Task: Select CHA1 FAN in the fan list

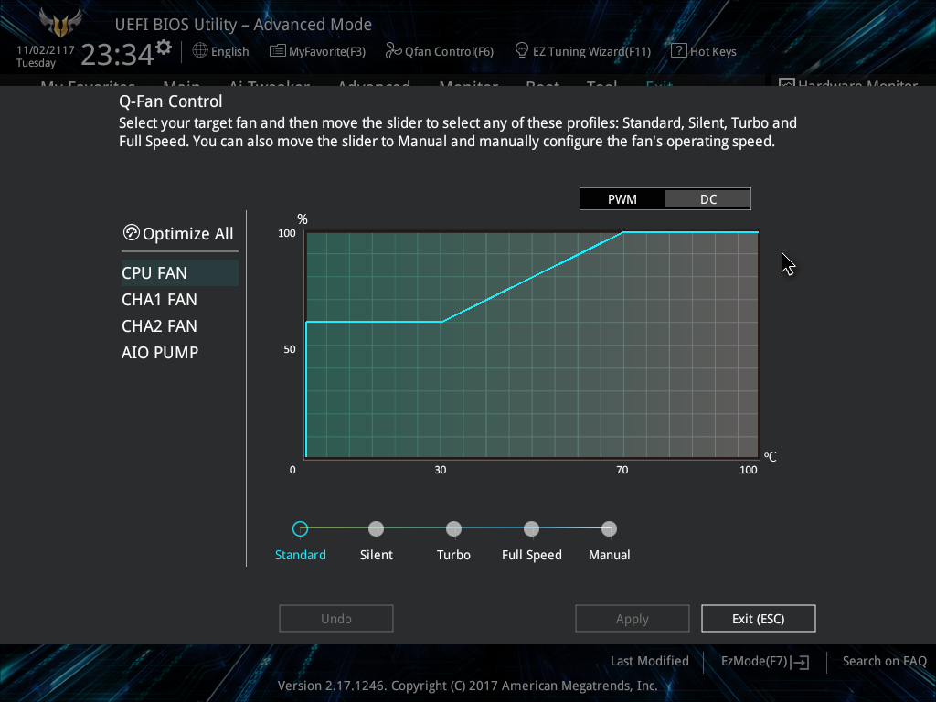Action: (159, 300)
